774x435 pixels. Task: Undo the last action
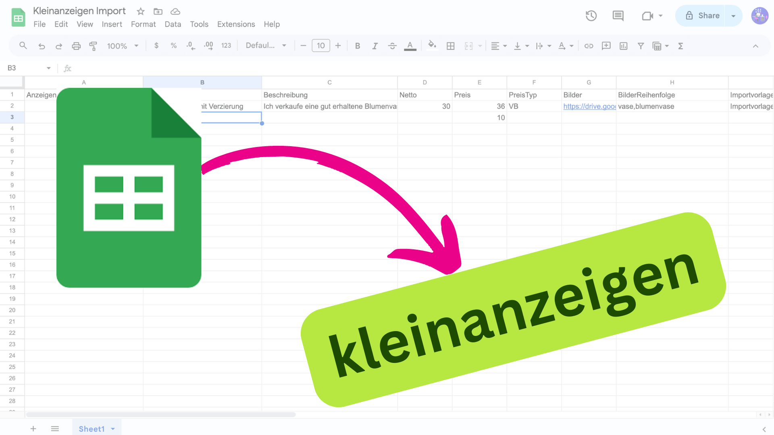click(42, 46)
